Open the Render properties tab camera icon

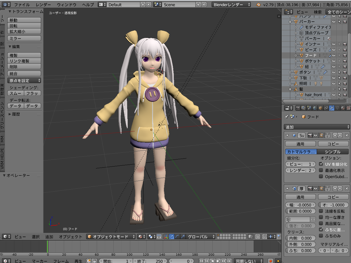298,108
